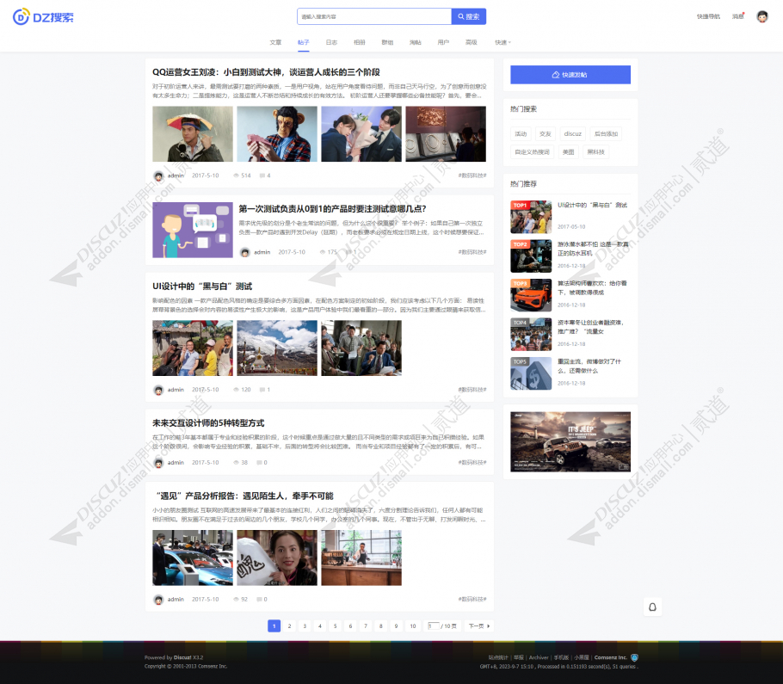Click the comment count icon under UI设计 post
Image resolution: width=783 pixels, height=684 pixels.
(262, 390)
